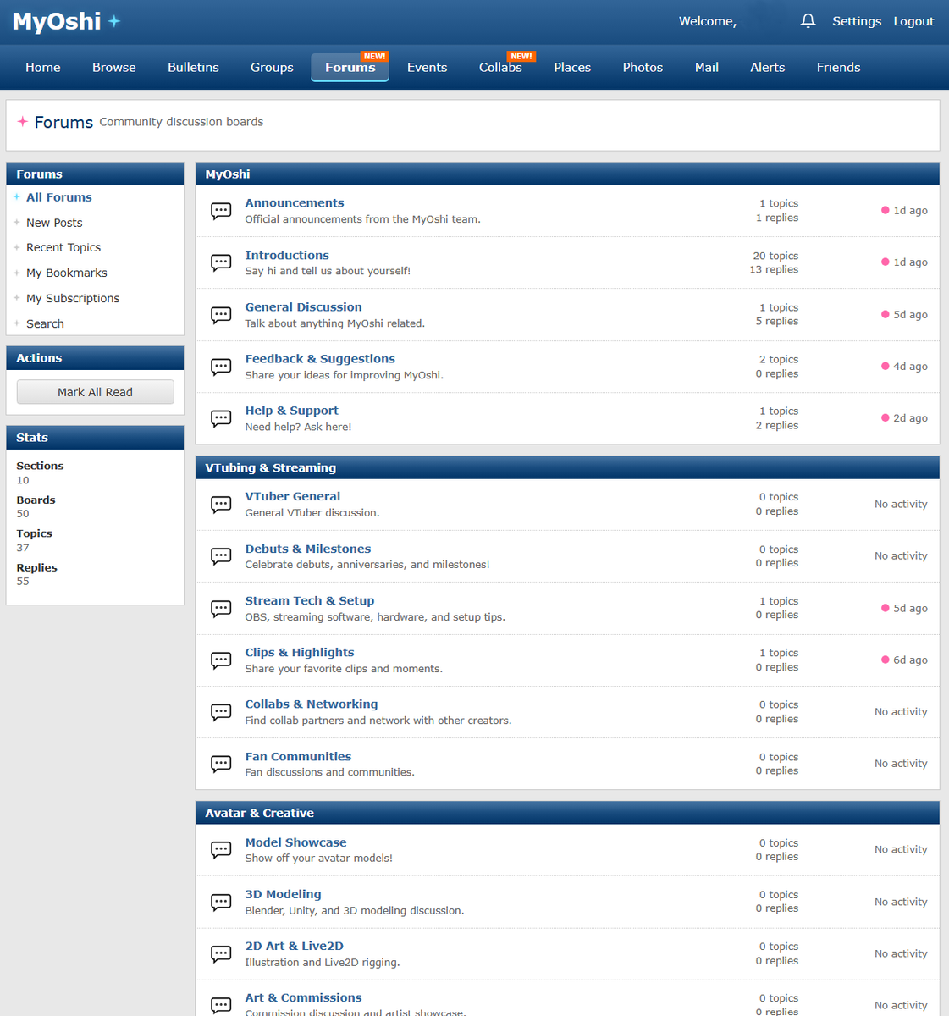This screenshot has height=1016, width=949.
Task: Open the Introductions board link
Action: tap(287, 256)
